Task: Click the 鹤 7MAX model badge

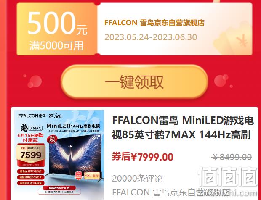Action: pos(31,128)
